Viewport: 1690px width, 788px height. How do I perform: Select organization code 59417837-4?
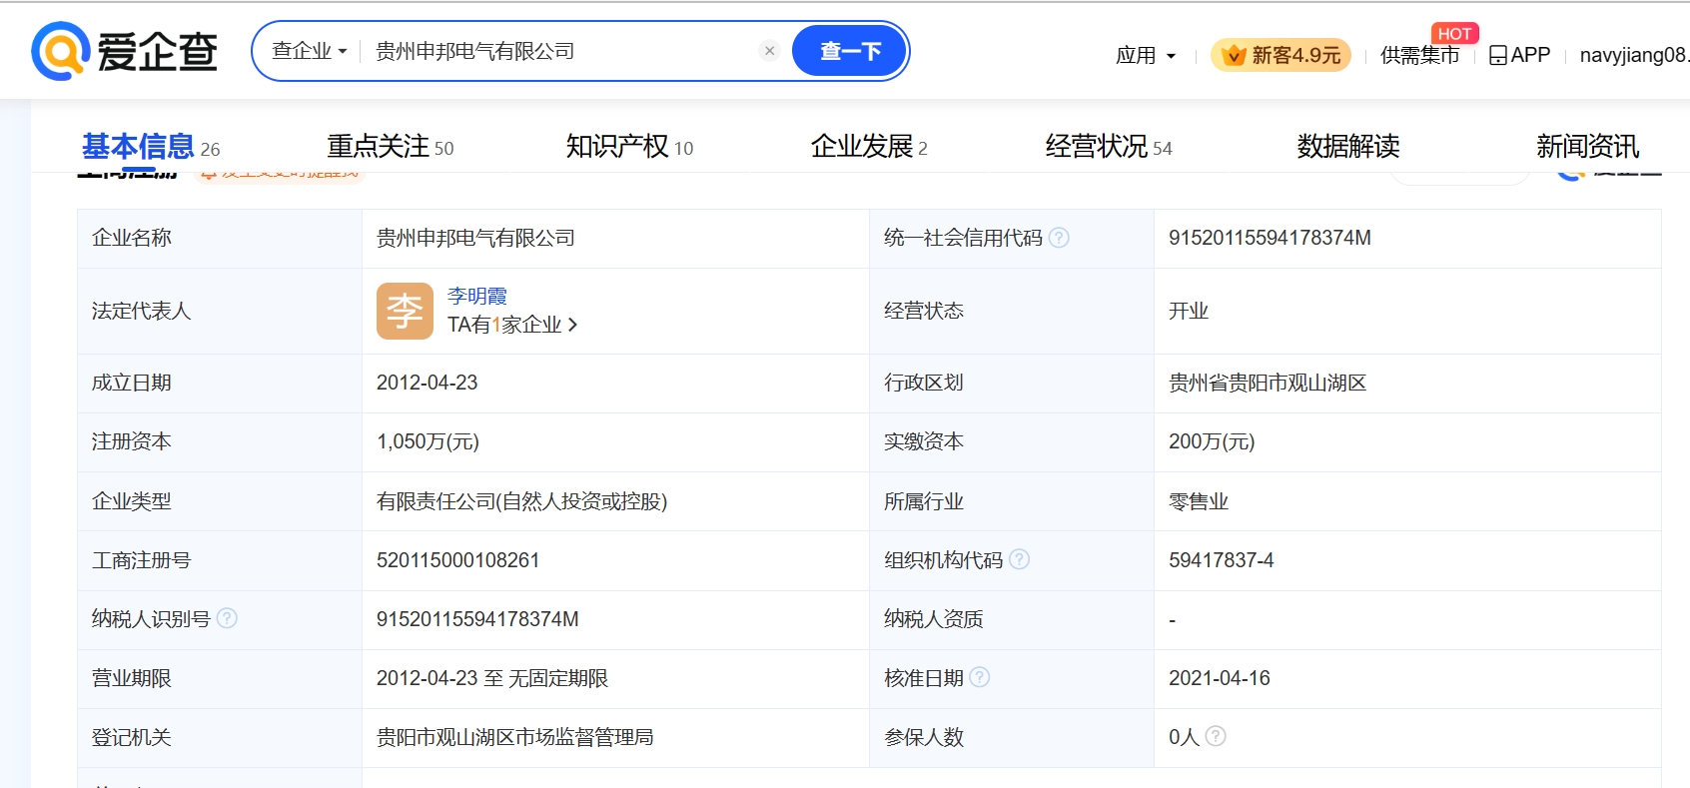point(1221,560)
